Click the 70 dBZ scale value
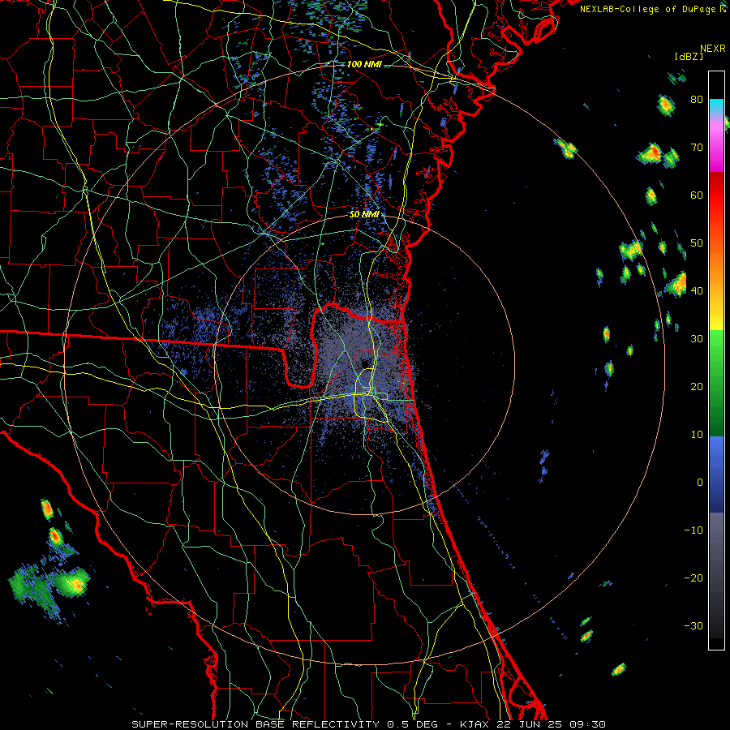 (697, 148)
